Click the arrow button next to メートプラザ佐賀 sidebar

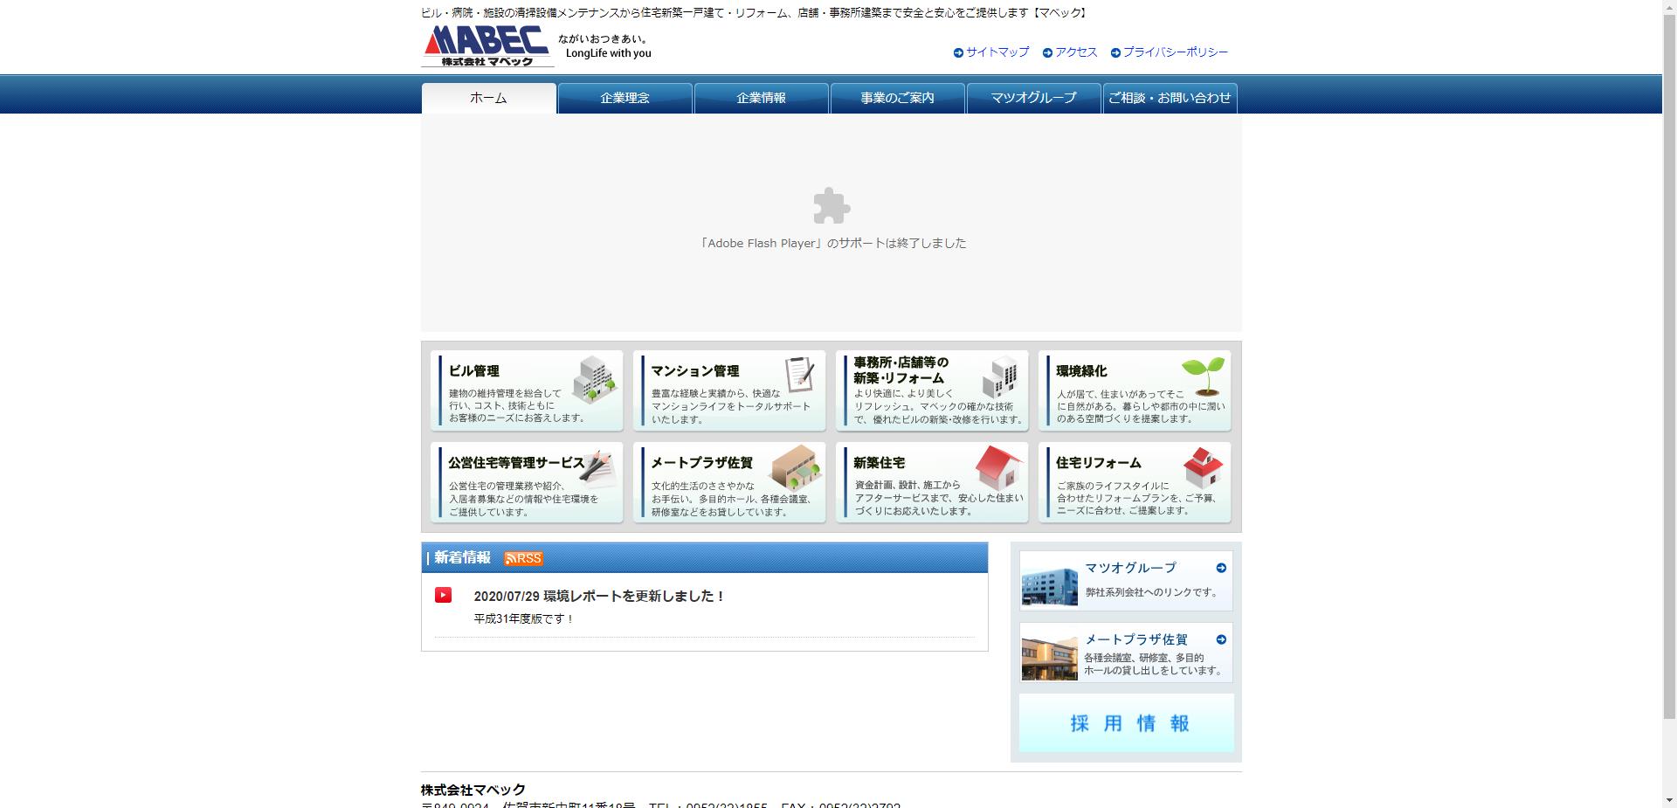pyautogui.click(x=1220, y=639)
